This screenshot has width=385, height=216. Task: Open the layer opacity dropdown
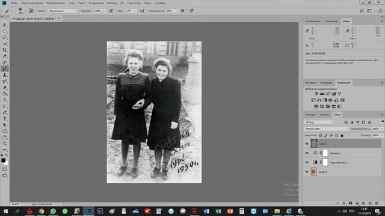pos(382,128)
